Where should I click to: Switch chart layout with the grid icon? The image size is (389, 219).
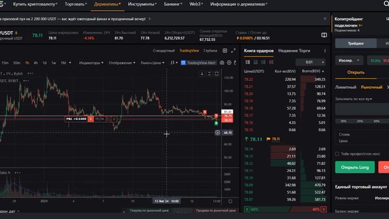[225, 50]
